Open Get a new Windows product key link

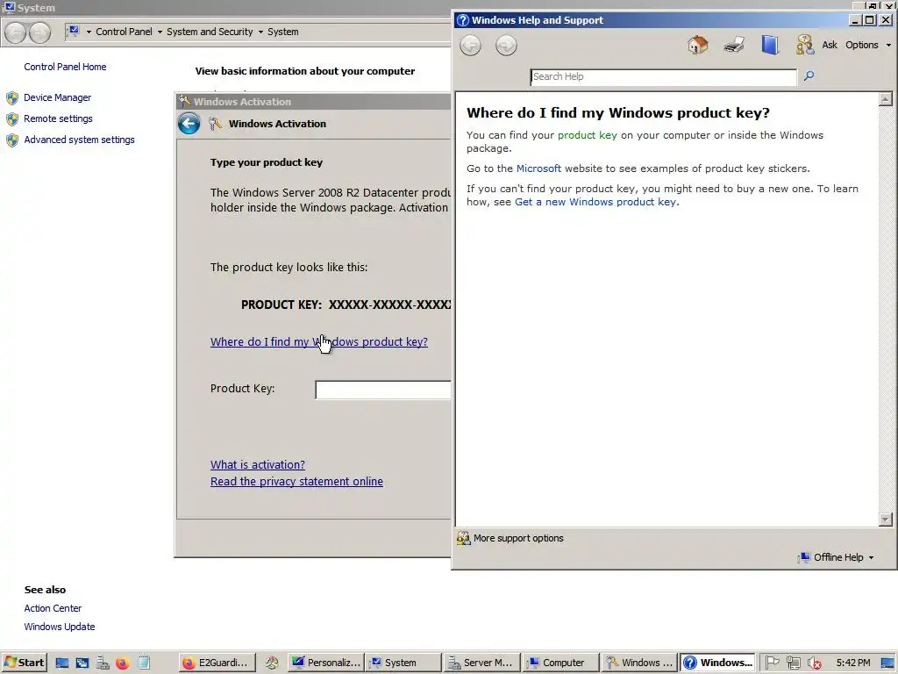tap(595, 202)
